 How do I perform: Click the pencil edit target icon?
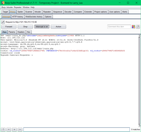[3, 22]
